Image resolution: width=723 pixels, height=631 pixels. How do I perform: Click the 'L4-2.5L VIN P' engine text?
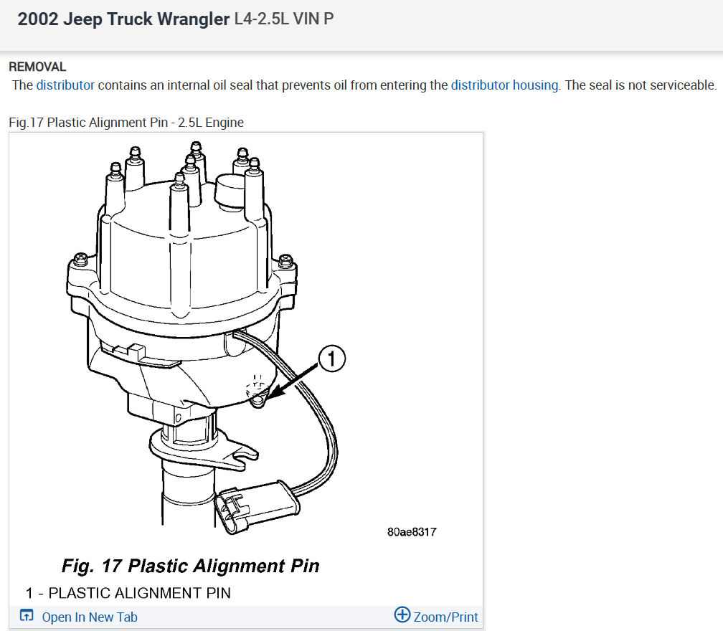coord(284,19)
